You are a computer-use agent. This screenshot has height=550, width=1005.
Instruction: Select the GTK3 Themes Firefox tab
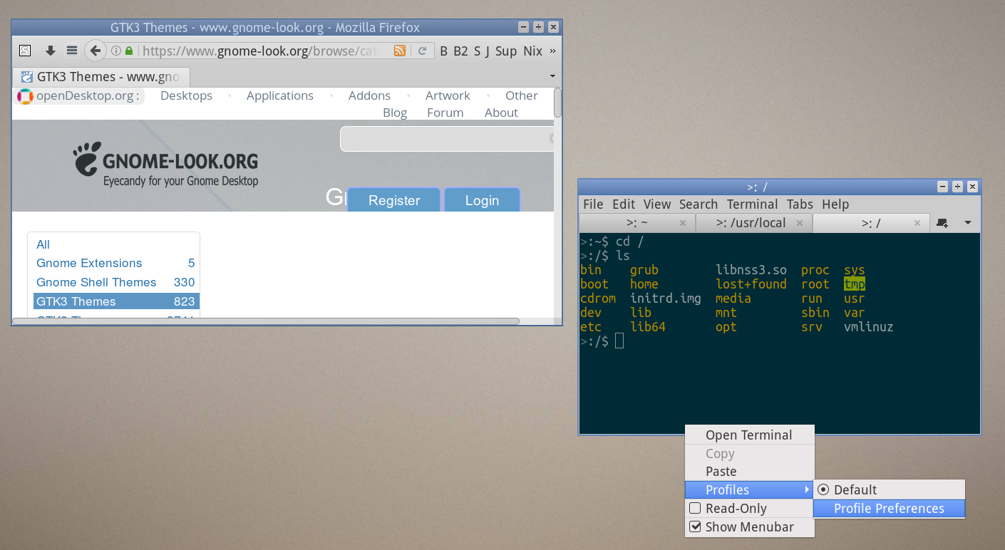(101, 77)
